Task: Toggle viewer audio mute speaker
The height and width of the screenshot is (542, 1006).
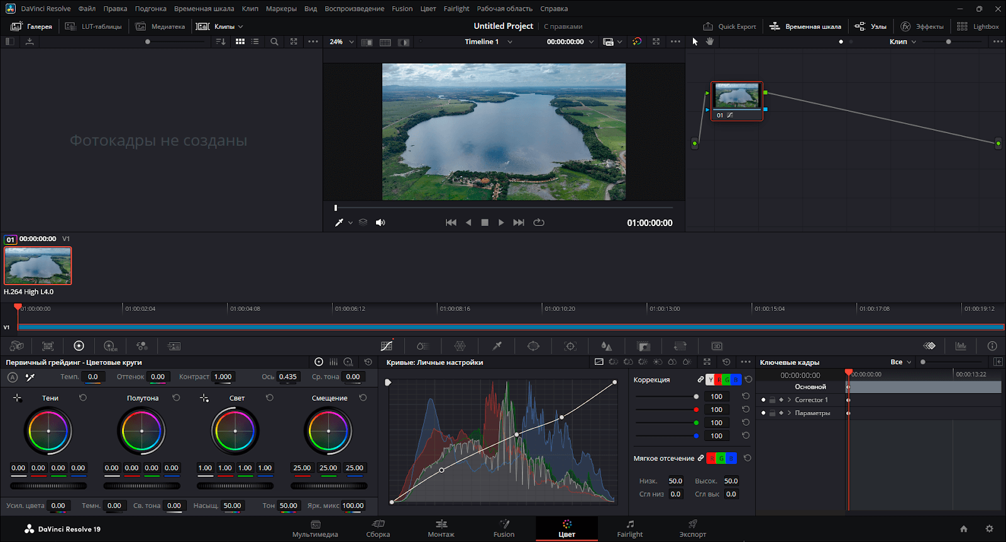Action: [x=380, y=222]
